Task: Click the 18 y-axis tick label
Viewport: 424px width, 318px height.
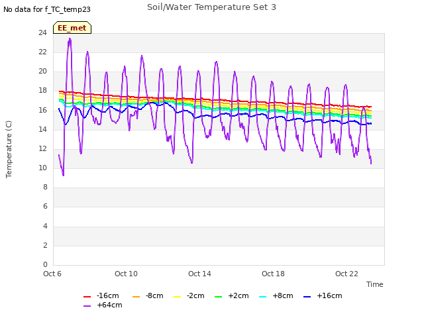Action: click(42, 91)
